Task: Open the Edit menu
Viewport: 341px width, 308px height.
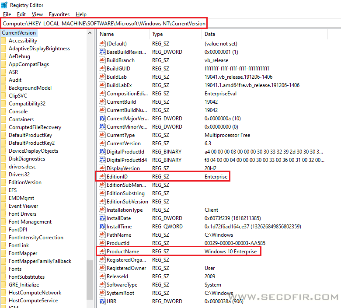Action: coord(21,14)
